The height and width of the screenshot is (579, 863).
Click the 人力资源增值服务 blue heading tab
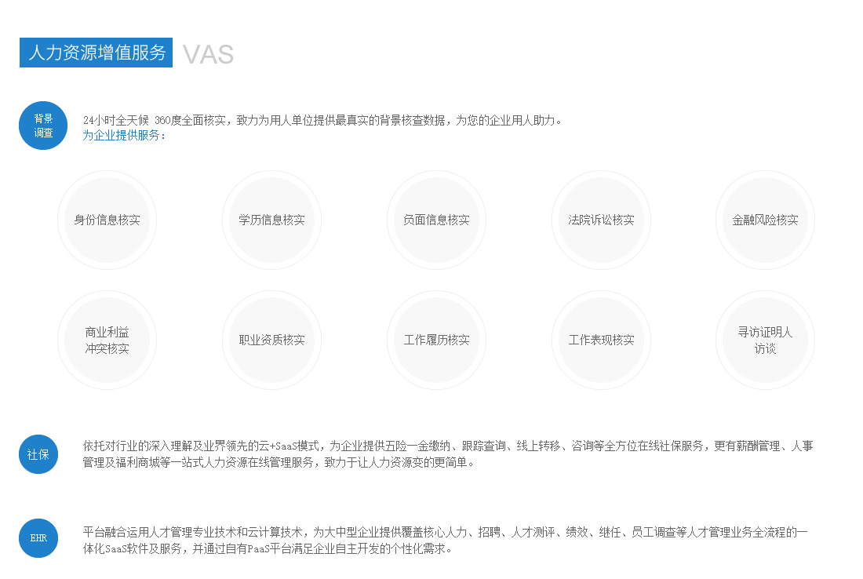96,53
